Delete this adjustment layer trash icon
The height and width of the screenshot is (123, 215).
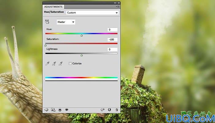click(117, 110)
